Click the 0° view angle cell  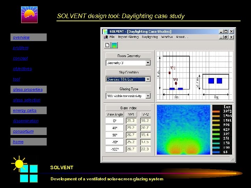pos(115,121)
